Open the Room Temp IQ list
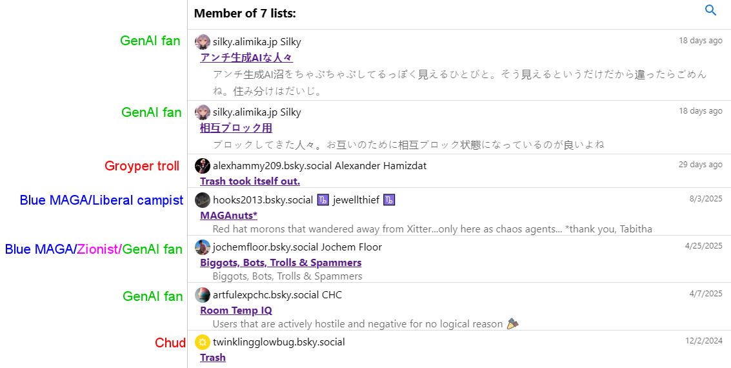Viewport: 731px width, 368px height. (x=236, y=310)
